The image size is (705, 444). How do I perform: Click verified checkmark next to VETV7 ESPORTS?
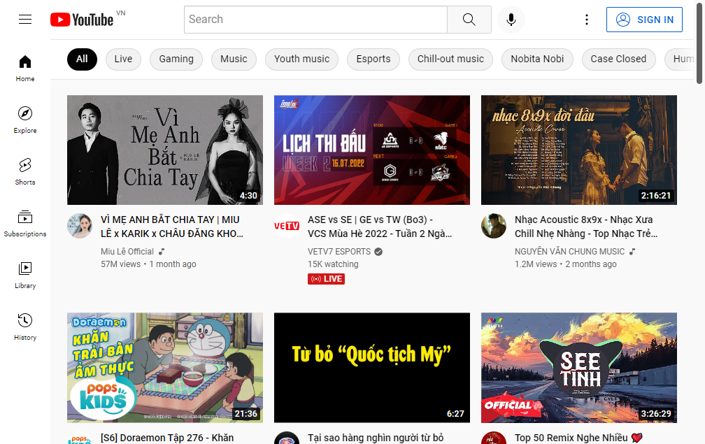(x=378, y=252)
